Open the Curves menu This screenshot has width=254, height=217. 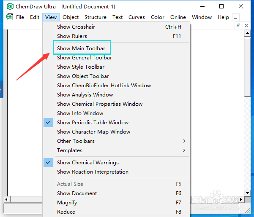(x=137, y=17)
